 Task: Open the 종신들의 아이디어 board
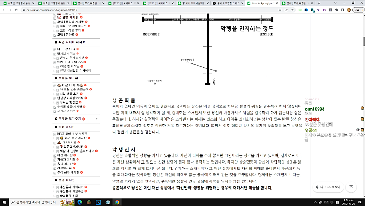(72, 187)
